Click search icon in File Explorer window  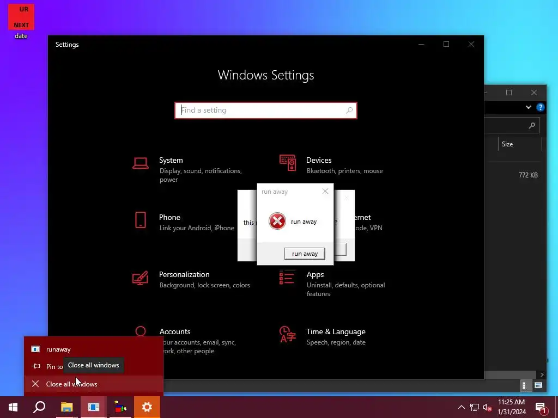coord(532,125)
